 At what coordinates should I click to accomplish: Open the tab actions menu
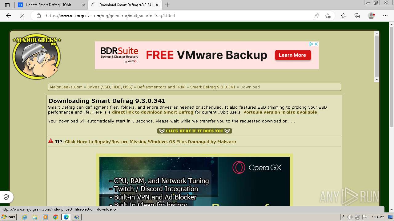click(x=7, y=5)
